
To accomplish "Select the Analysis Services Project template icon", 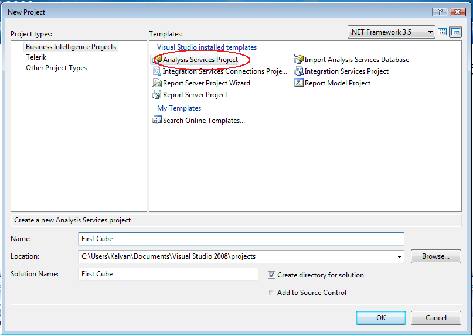I will (x=158, y=60).
